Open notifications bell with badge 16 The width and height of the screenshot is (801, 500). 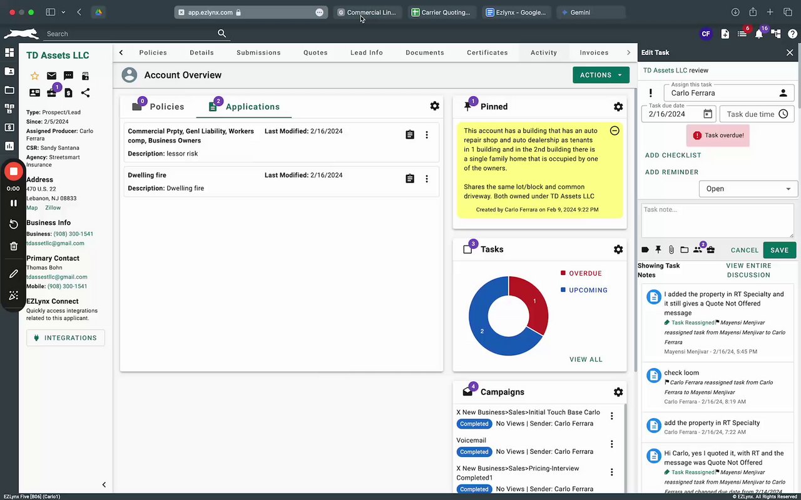click(758, 34)
